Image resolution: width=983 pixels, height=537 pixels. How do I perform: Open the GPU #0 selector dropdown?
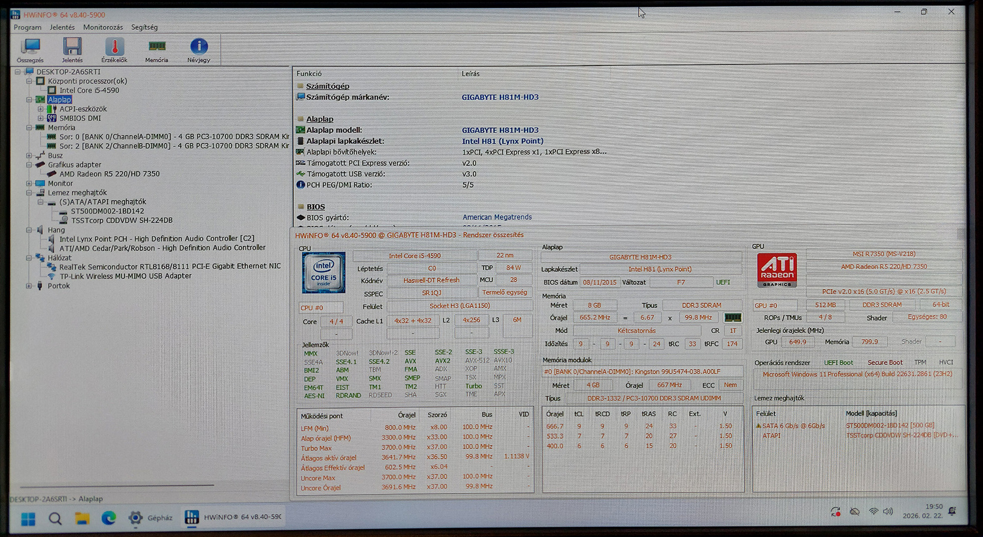coord(775,305)
